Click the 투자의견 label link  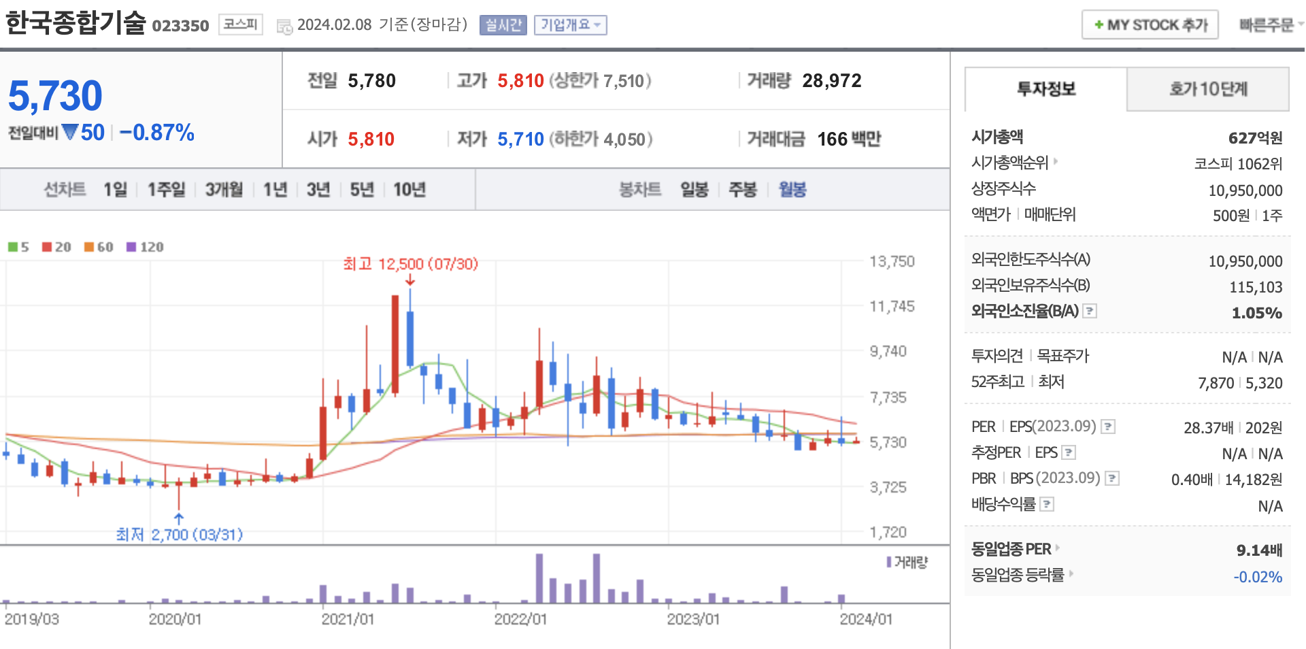[x=997, y=356]
